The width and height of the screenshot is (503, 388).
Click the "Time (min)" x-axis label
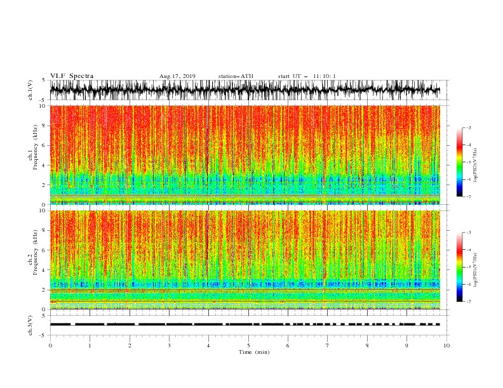(254, 352)
